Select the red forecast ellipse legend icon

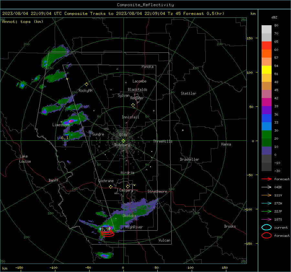266,235
